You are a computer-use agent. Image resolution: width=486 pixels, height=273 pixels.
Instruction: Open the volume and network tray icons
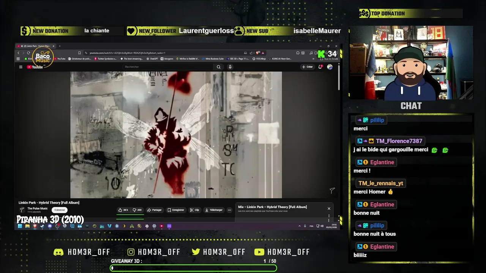(x=320, y=226)
